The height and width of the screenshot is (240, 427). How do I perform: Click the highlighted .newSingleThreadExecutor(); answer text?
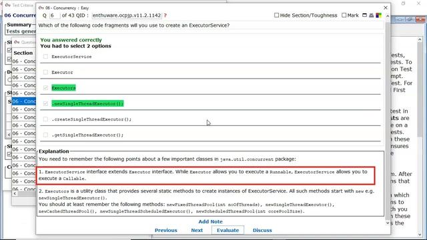tap(87, 104)
